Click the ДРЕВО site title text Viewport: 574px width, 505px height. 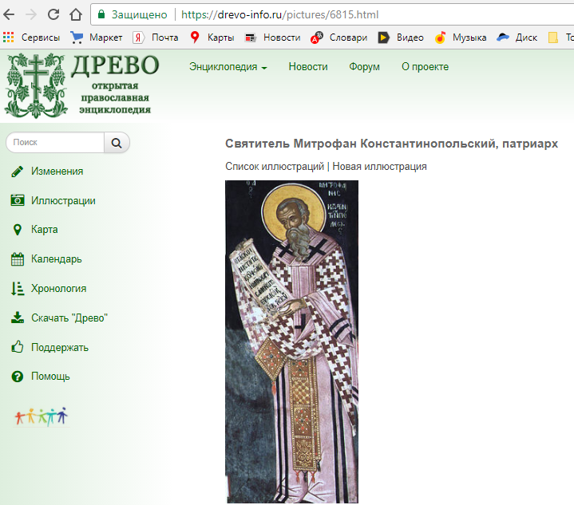115,65
